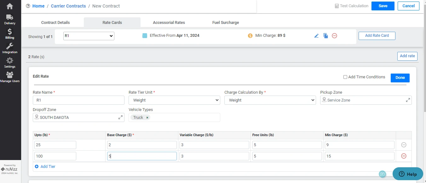Open the R1 rate card dropdown
426x183 pixels.
point(89,36)
